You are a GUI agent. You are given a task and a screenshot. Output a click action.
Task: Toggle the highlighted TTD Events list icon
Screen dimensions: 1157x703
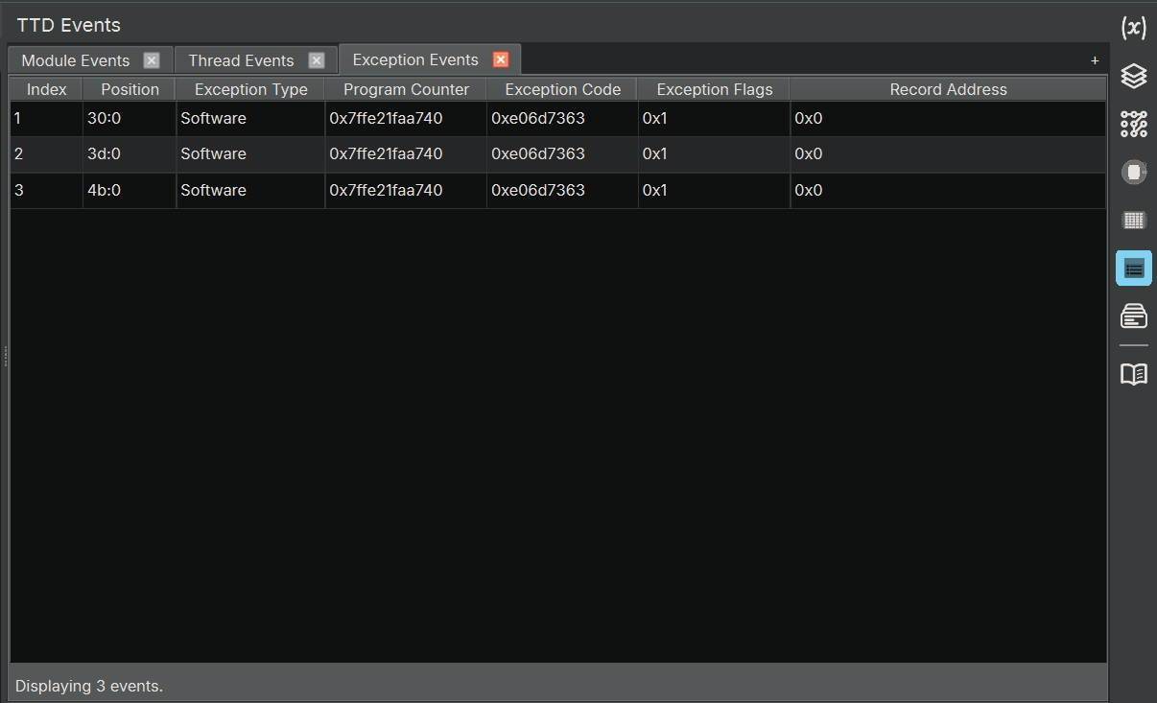click(1133, 269)
